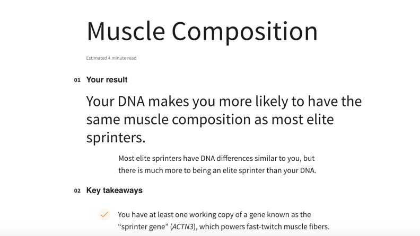Screen dimensions: 420x236
Task: Click the headline line starting "Your DNA makes you"
Action: 224,101
